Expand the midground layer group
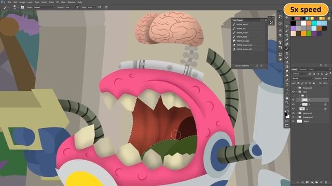 pos(297,113)
